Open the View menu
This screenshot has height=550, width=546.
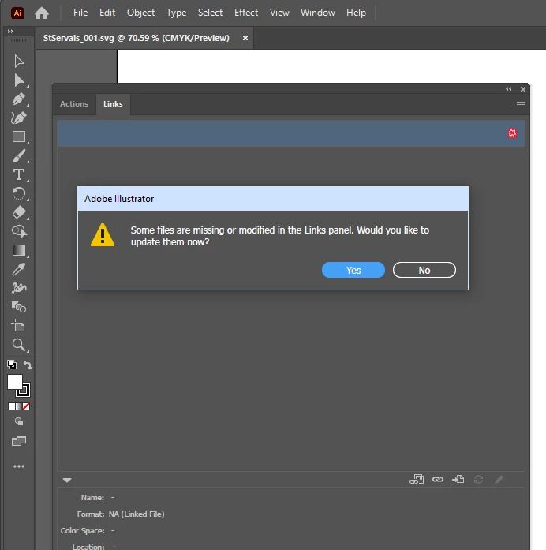click(279, 13)
